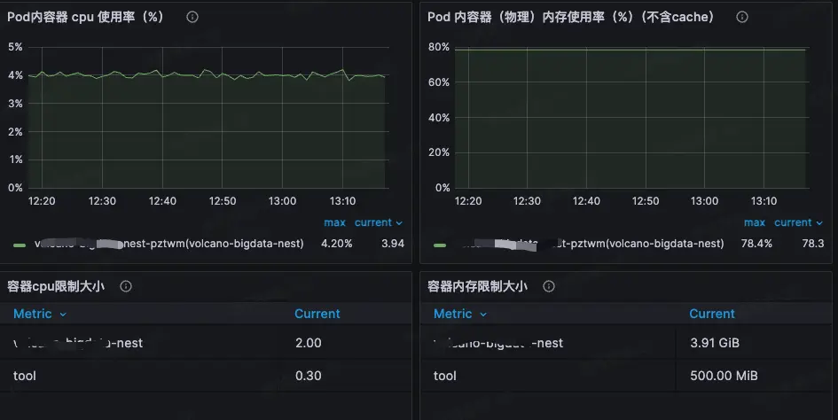Select the pztwm series label in CPU legend
838x420 pixels.
[168, 244]
